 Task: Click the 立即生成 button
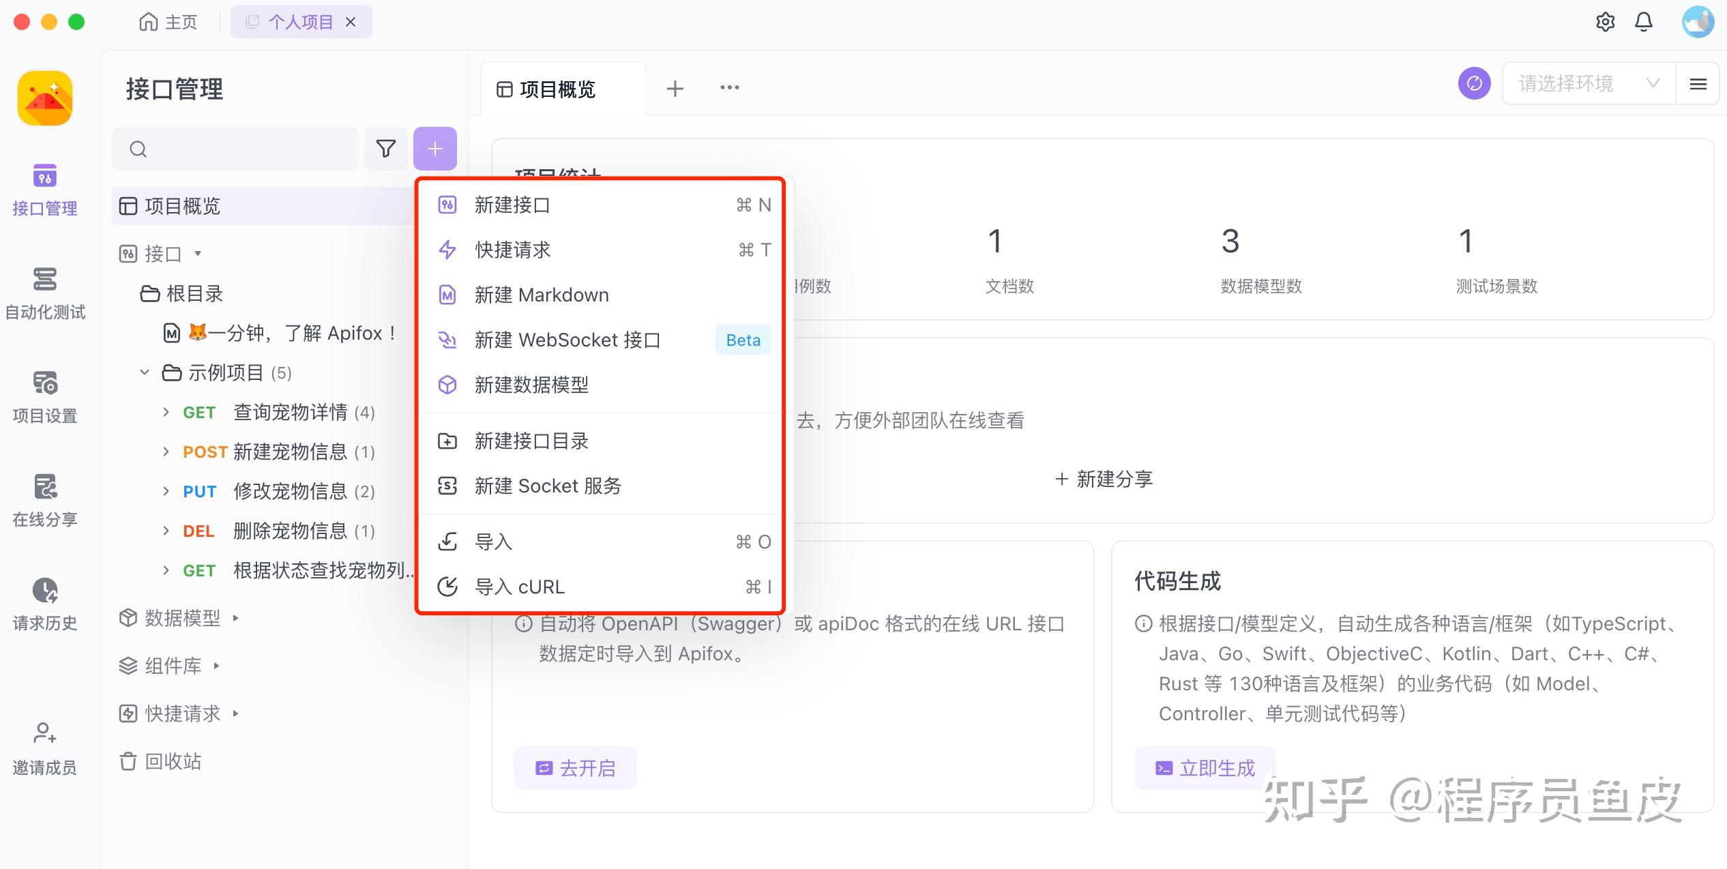tap(1205, 768)
